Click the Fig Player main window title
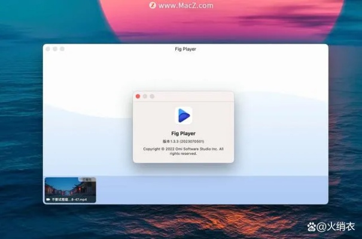Image resolution: width=362 pixels, height=239 pixels. [x=185, y=49]
